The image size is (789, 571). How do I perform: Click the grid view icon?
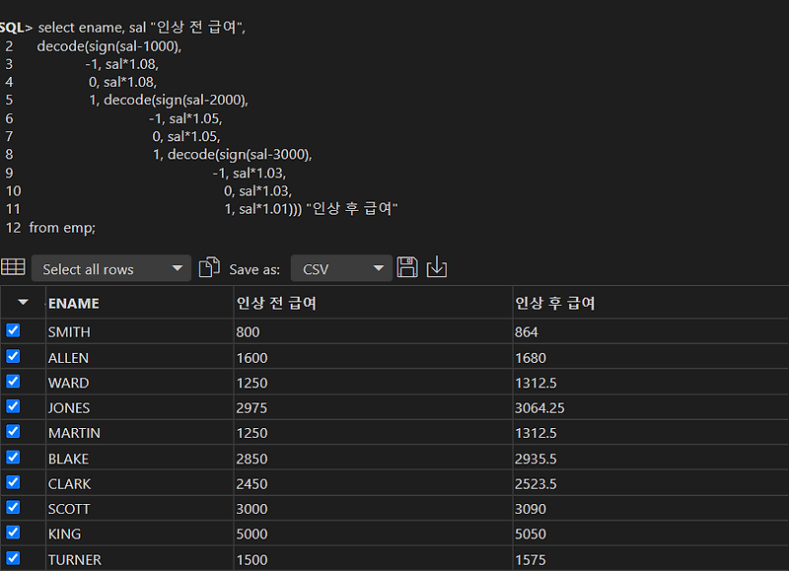coord(14,266)
